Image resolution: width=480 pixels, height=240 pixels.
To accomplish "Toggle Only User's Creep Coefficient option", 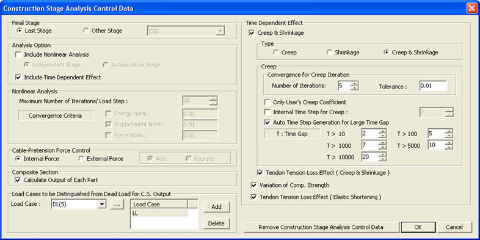I will (267, 102).
